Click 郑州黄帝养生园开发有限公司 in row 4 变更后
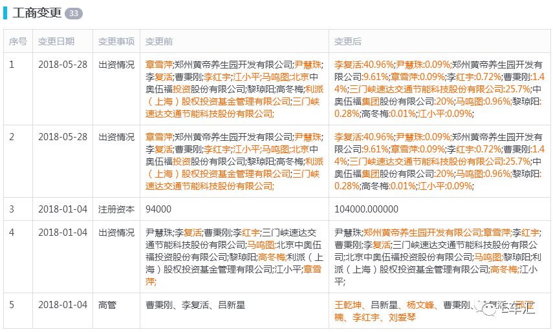553x332 pixels. (422, 233)
